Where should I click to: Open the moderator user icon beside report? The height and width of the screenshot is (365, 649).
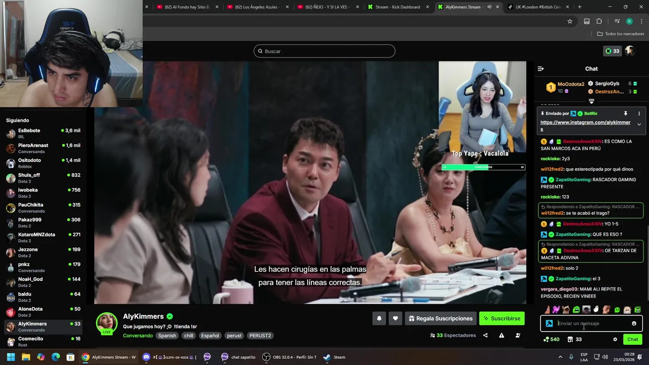point(518,336)
